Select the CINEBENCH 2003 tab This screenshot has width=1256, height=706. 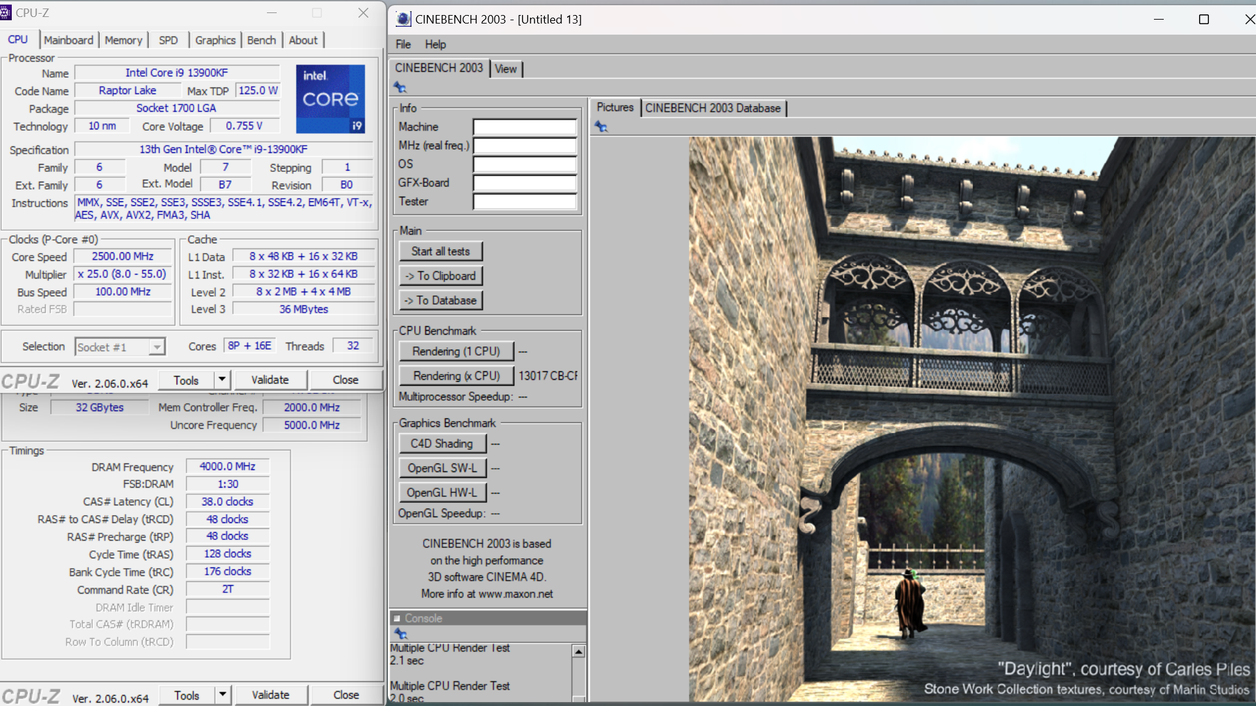(x=439, y=68)
